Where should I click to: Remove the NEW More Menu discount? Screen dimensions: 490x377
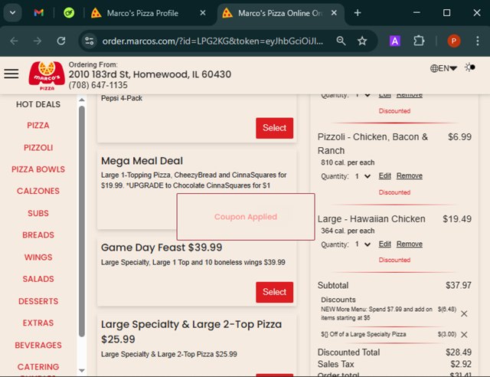464,313
